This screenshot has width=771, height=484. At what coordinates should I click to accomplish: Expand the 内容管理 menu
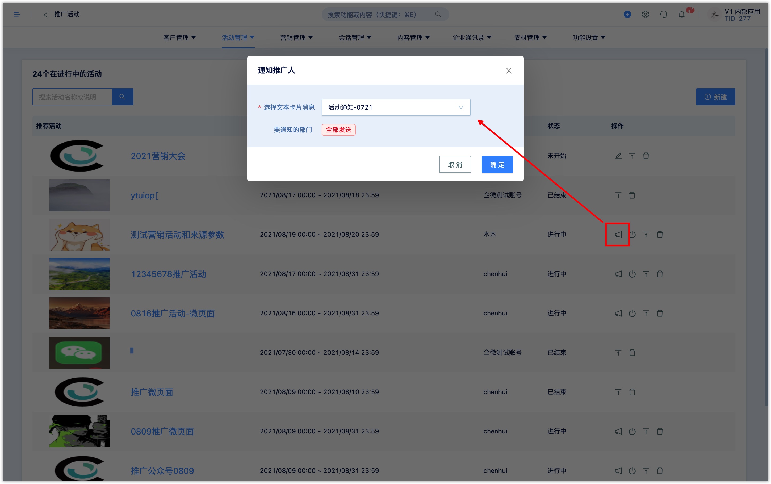pos(414,37)
